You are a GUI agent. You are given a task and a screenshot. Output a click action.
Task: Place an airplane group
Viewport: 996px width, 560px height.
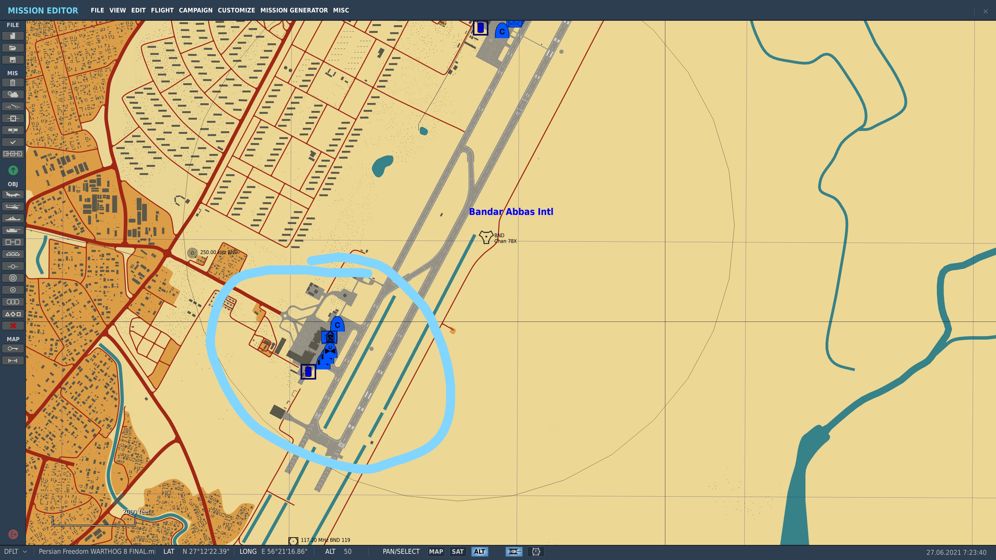pos(13,194)
